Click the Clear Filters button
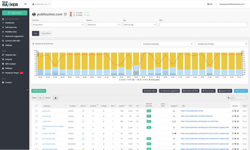250x150 pixels. pos(46,33)
